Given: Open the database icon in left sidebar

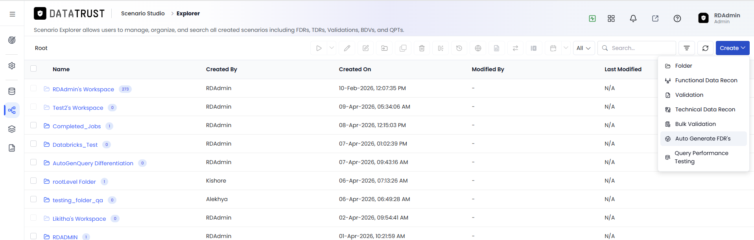Looking at the screenshot, I should click(x=12, y=91).
